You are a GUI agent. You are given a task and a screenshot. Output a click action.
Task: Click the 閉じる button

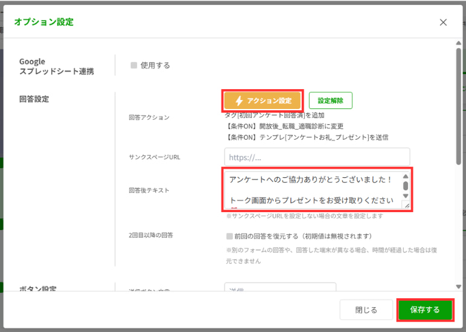366,310
